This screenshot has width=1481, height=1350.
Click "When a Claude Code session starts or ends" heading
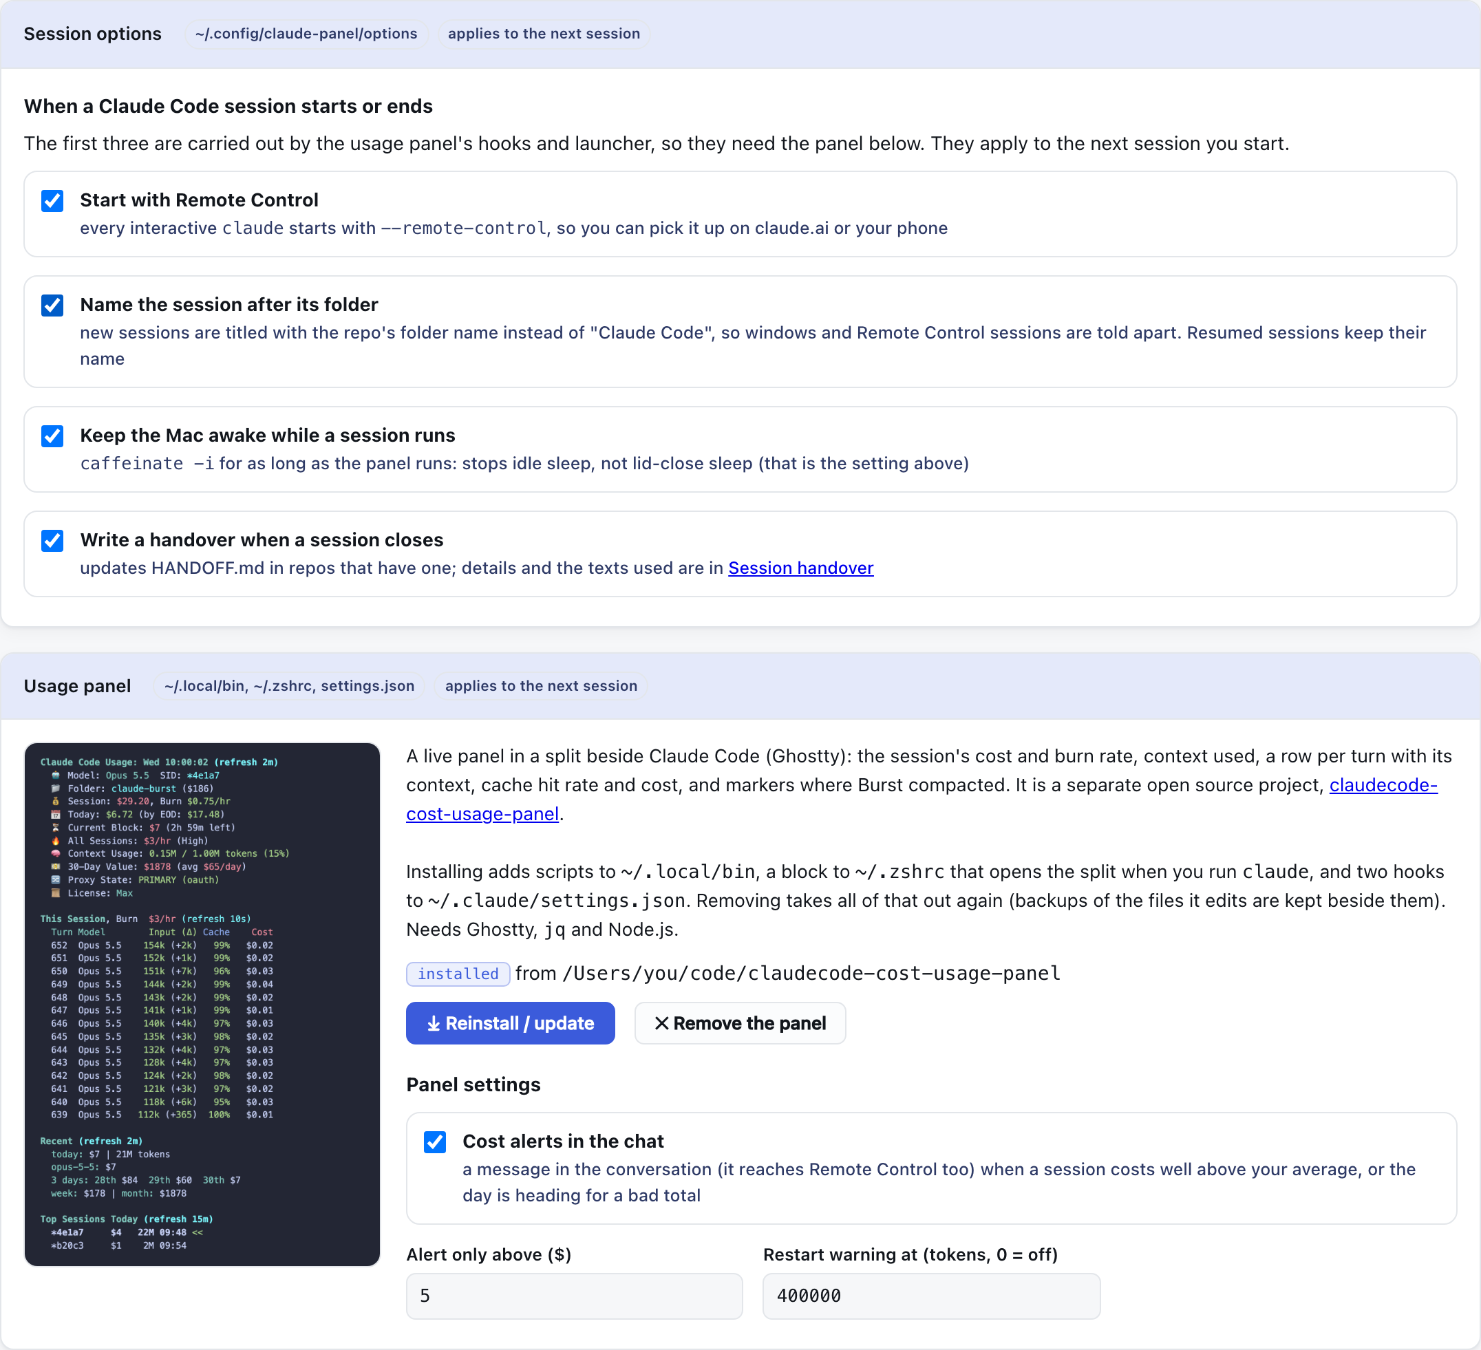coord(228,107)
